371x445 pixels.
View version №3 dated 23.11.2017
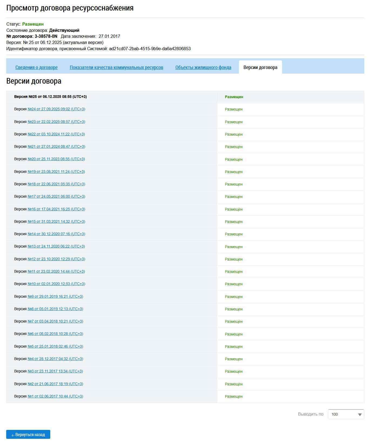tap(55, 371)
